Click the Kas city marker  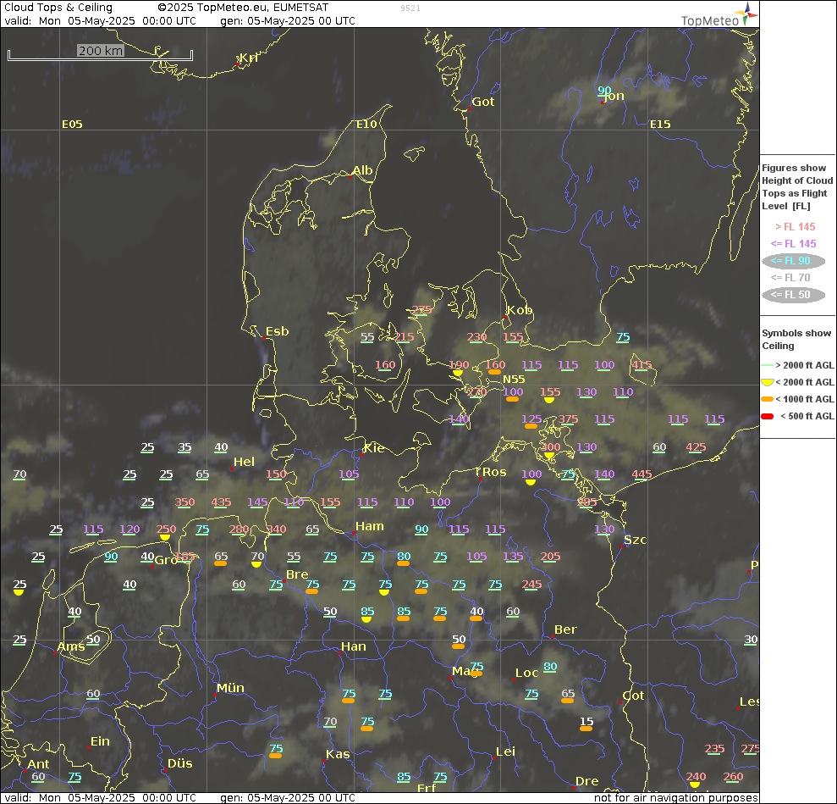coord(324,760)
